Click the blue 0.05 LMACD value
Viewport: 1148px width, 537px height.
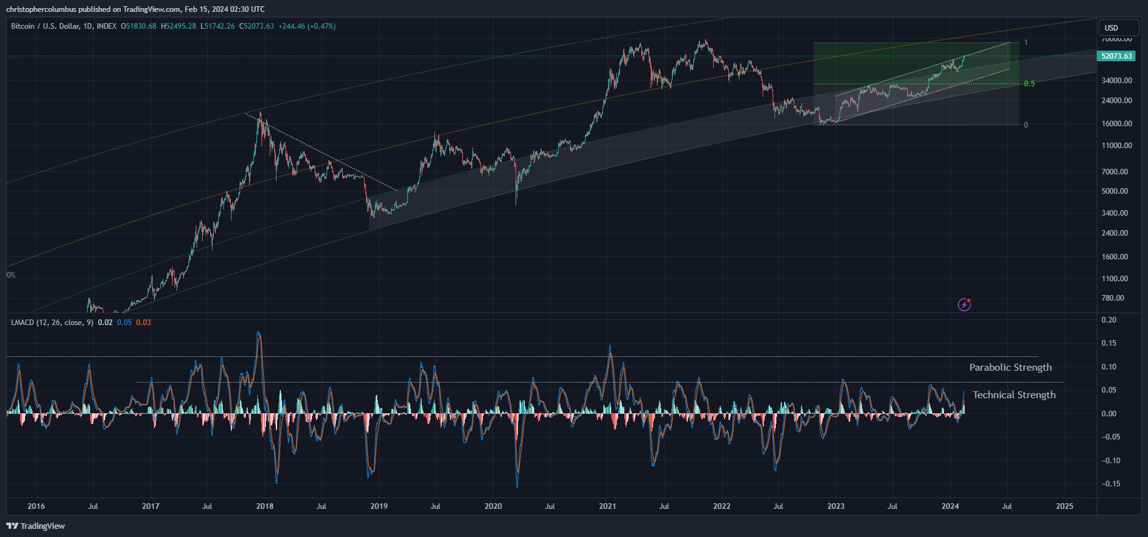coord(124,323)
